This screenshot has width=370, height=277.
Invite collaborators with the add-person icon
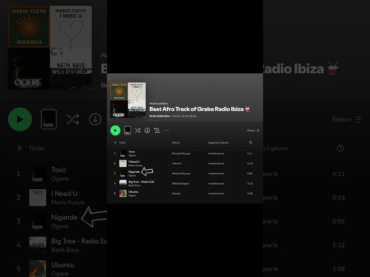click(157, 130)
